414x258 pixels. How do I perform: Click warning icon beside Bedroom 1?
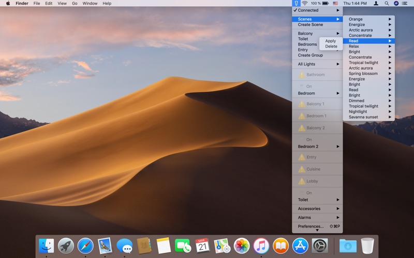[302, 116]
